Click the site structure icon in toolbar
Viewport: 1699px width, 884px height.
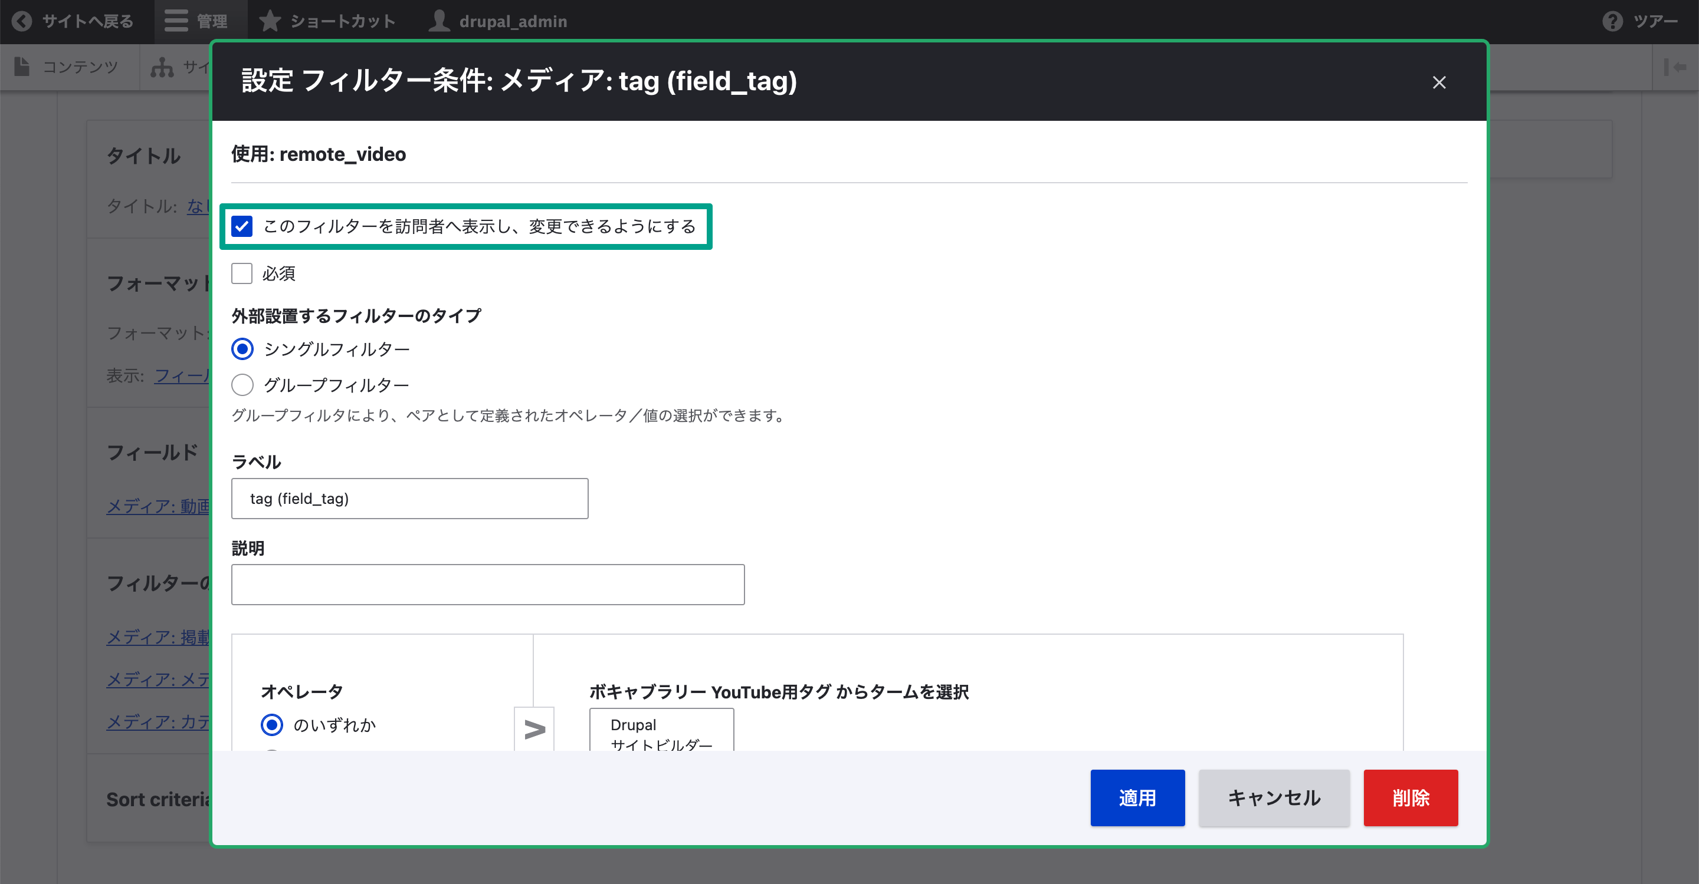pos(162,67)
